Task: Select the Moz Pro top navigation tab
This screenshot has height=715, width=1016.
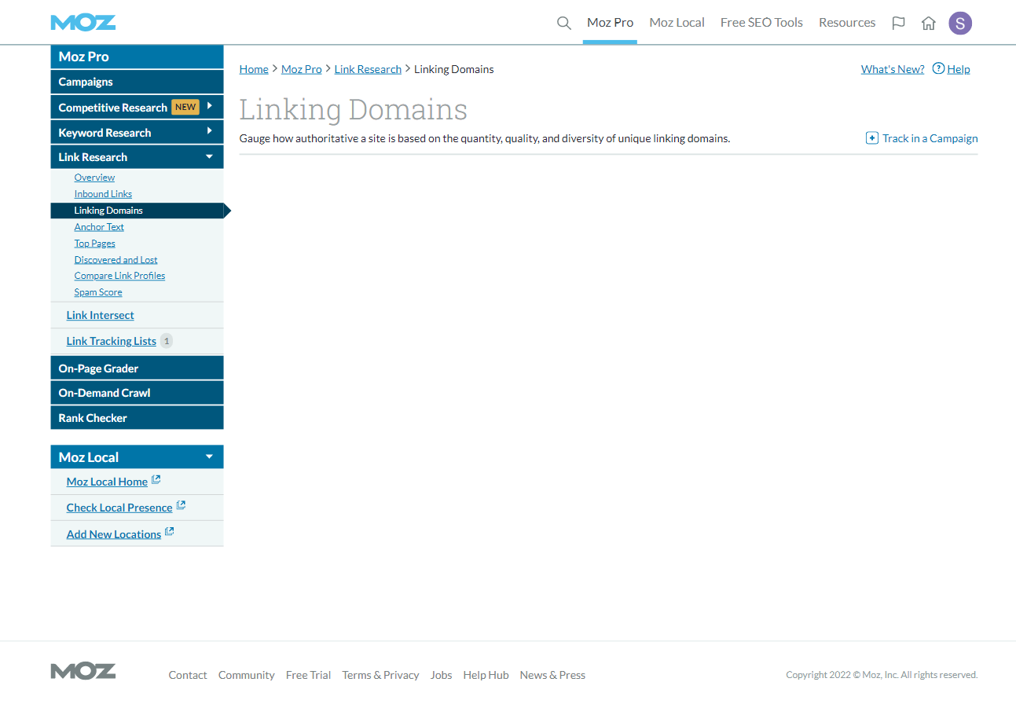Action: tap(610, 23)
